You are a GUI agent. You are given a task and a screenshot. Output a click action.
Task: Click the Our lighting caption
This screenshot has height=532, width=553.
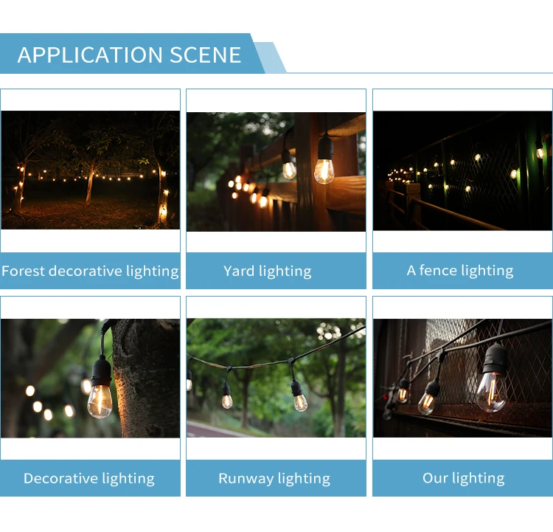click(x=462, y=478)
